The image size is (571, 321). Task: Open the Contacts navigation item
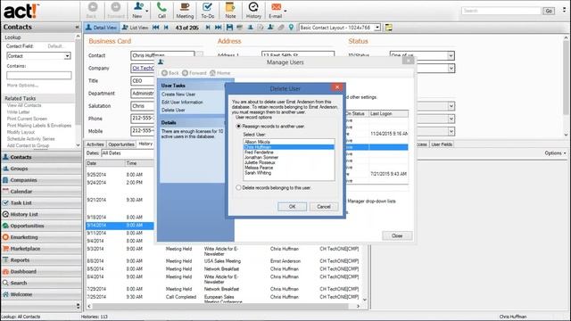click(41, 157)
